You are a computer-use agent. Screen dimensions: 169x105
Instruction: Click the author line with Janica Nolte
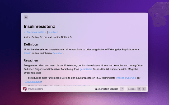tap(48, 37)
